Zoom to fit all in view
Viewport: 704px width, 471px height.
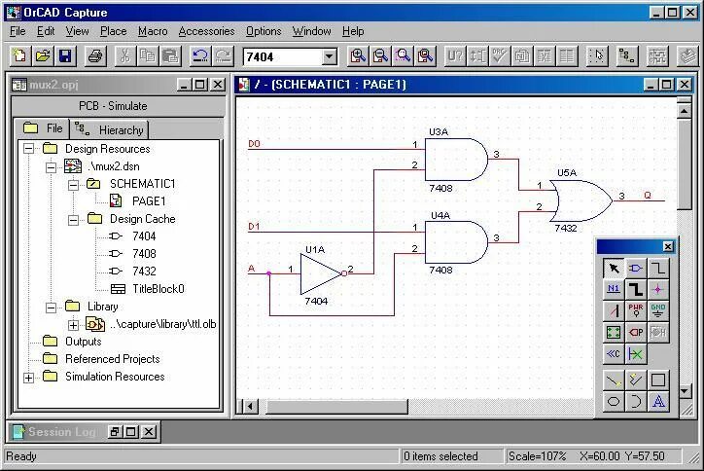point(426,56)
